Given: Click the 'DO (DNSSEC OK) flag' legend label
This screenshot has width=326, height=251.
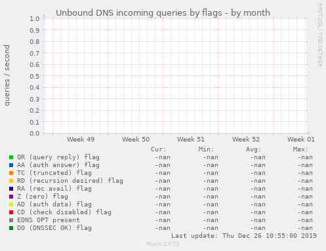Looking at the screenshot, I should 54,228.
